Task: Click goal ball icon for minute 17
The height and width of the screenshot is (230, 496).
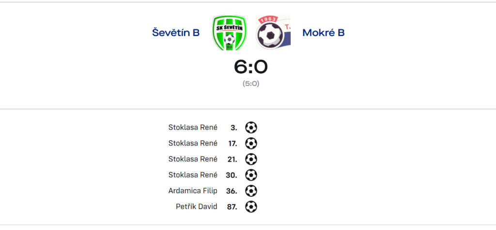Action: (251, 144)
